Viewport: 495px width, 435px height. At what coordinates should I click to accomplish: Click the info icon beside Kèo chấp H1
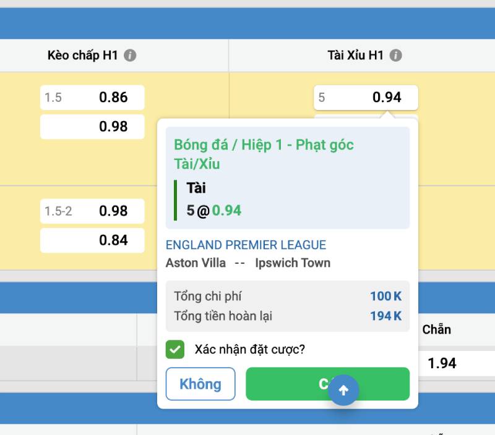click(129, 56)
